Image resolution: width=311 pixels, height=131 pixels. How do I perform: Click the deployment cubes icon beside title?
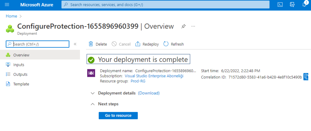(10, 29)
